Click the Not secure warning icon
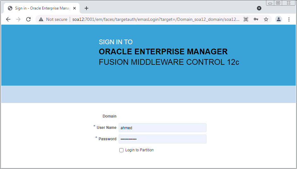The width and height of the screenshot is (297, 169). 41,19
